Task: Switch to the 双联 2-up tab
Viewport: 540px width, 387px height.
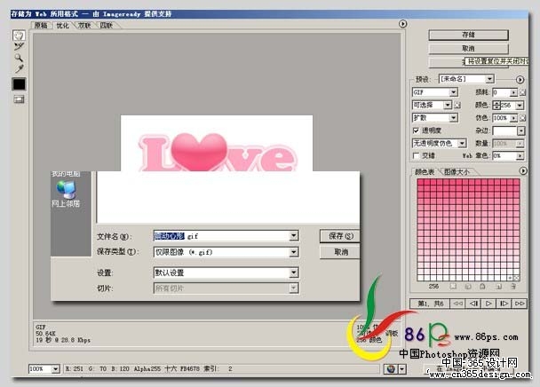Action: tap(84, 26)
